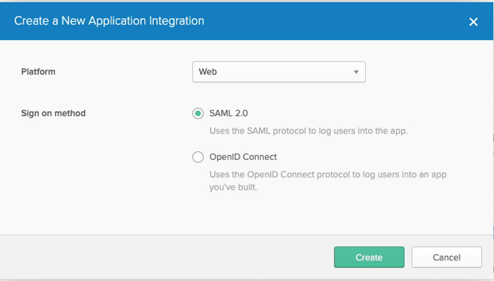Click the SAML protocol description text
494x281 pixels.
[308, 131]
